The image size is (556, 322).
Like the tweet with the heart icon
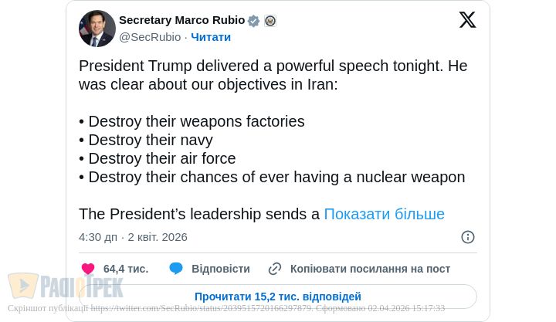(x=88, y=269)
